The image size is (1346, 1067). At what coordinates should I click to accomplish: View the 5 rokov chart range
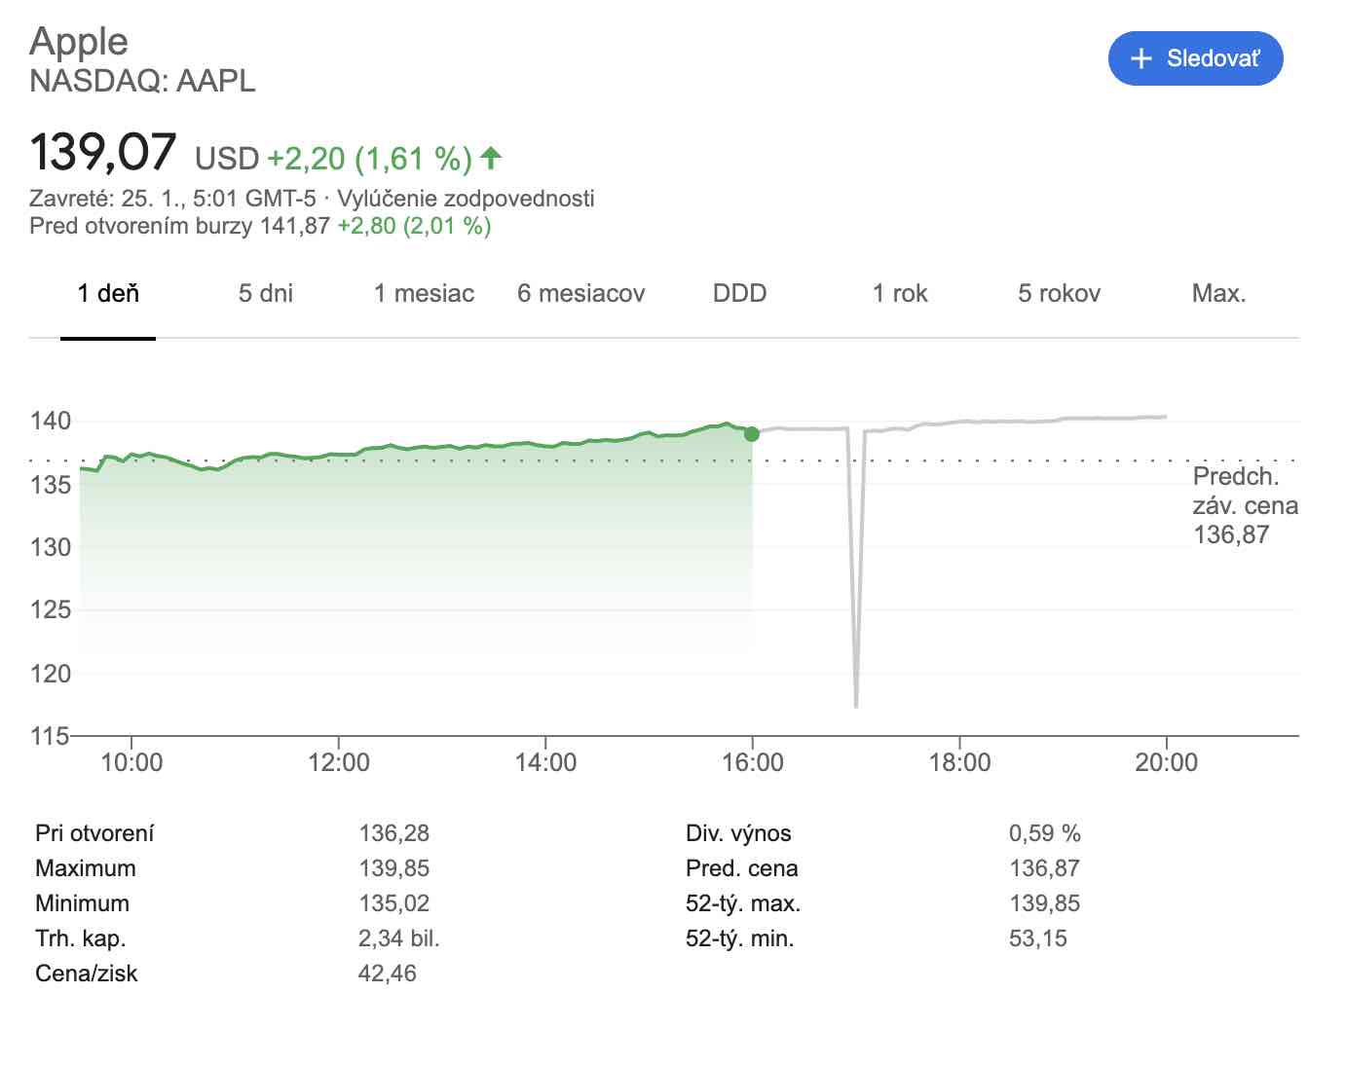click(1059, 293)
